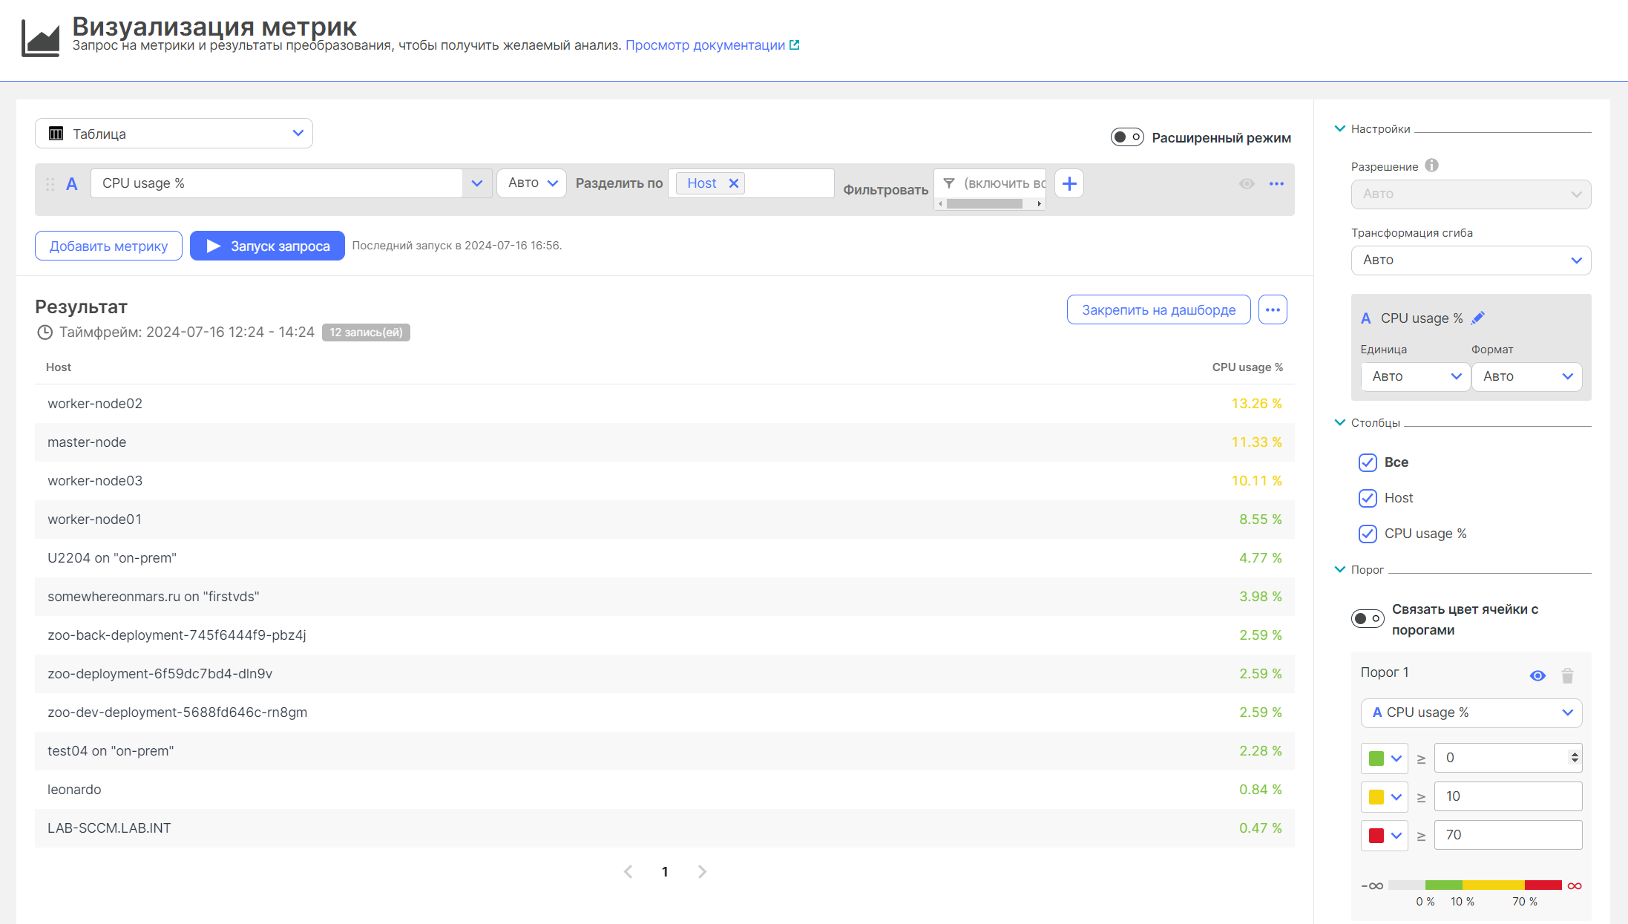Uncheck the Host column checkbox

[1368, 498]
